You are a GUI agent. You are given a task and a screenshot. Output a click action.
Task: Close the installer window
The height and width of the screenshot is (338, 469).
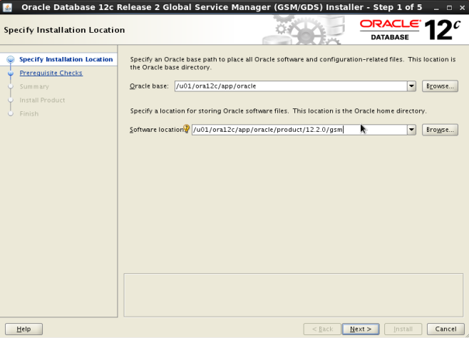[462, 7]
